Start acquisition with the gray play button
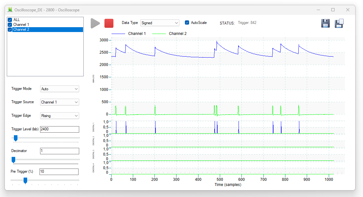This screenshot has width=363, height=197. point(95,23)
